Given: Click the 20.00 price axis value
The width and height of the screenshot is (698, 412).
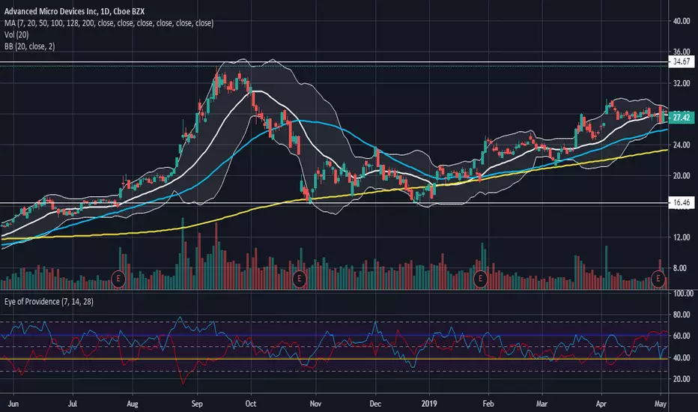Looking at the screenshot, I should pyautogui.click(x=682, y=175).
